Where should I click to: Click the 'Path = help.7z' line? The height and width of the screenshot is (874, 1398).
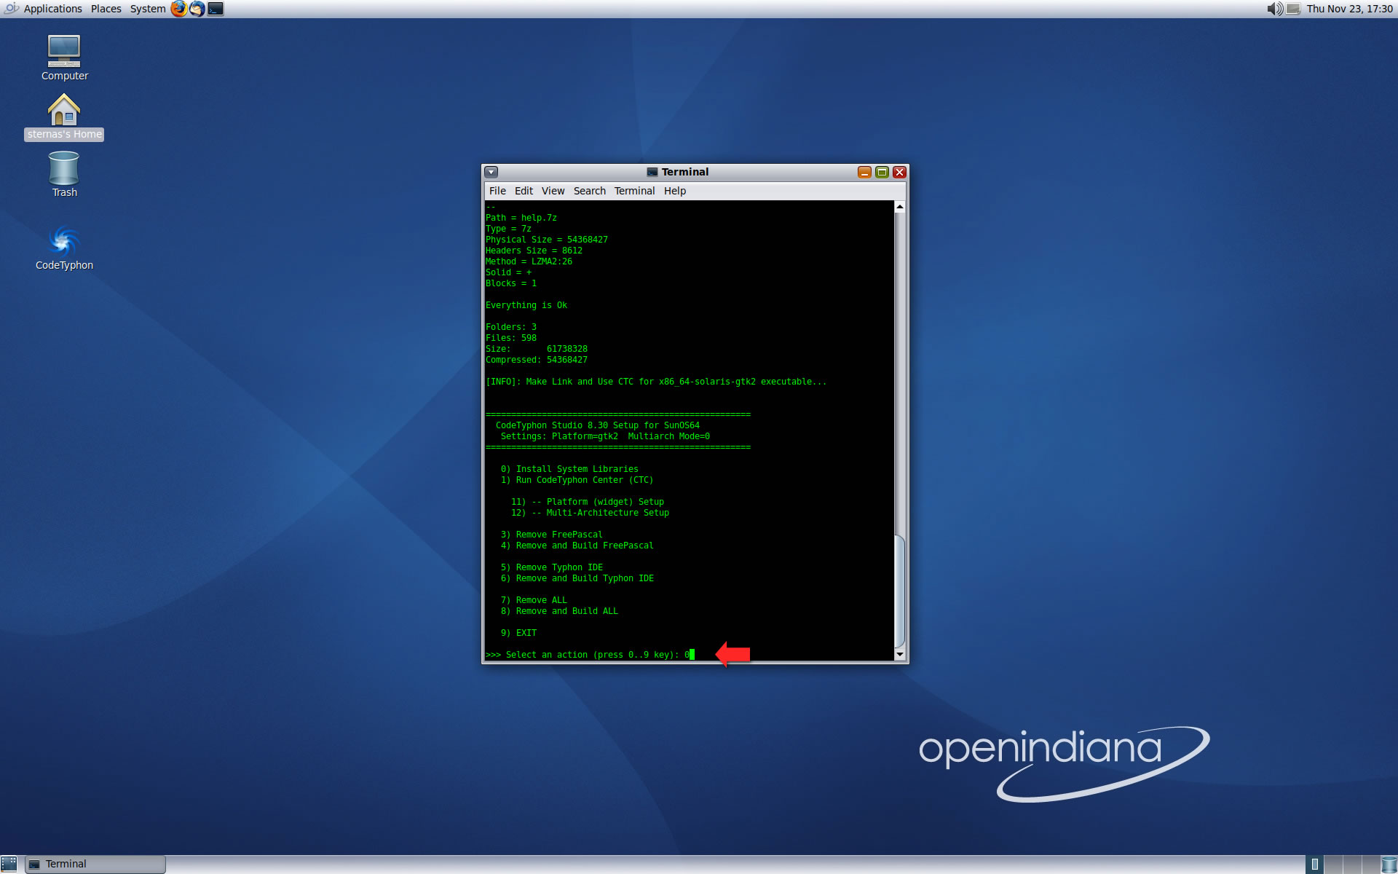pyautogui.click(x=521, y=218)
